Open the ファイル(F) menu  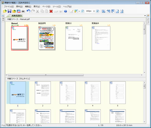click(x=9, y=7)
